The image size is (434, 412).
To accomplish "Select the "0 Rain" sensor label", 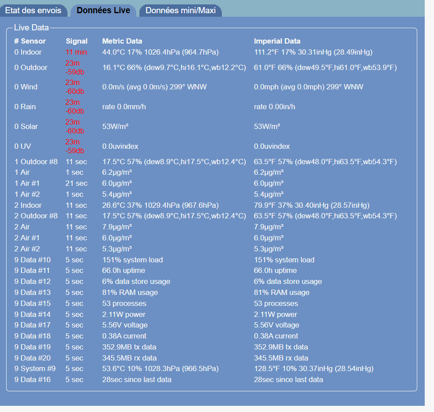I will pos(25,107).
